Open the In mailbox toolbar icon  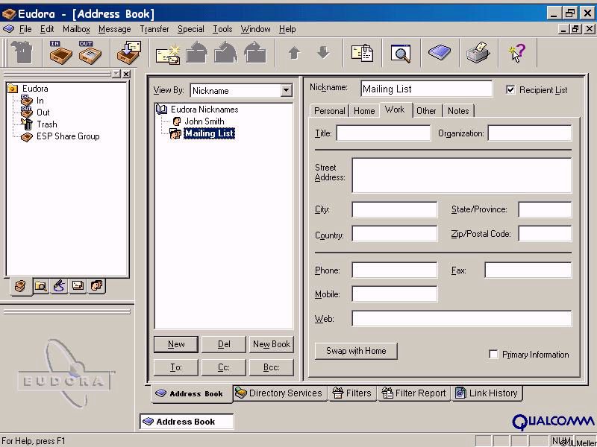pyautogui.click(x=60, y=52)
